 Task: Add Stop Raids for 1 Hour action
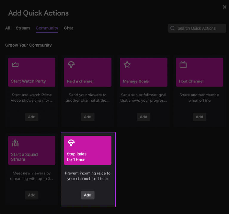point(88,195)
